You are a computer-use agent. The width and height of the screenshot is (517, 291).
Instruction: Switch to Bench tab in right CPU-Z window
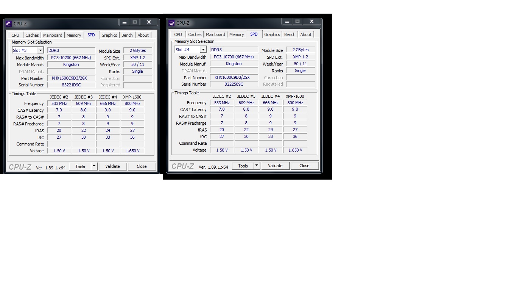[x=290, y=34]
